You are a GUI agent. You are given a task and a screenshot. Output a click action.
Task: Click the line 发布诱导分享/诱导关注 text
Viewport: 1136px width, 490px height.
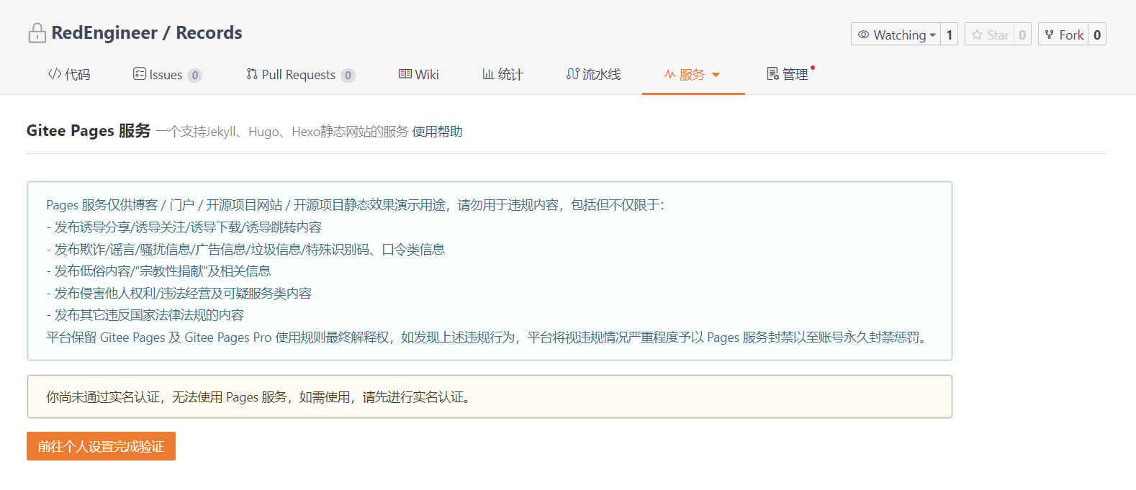[184, 227]
